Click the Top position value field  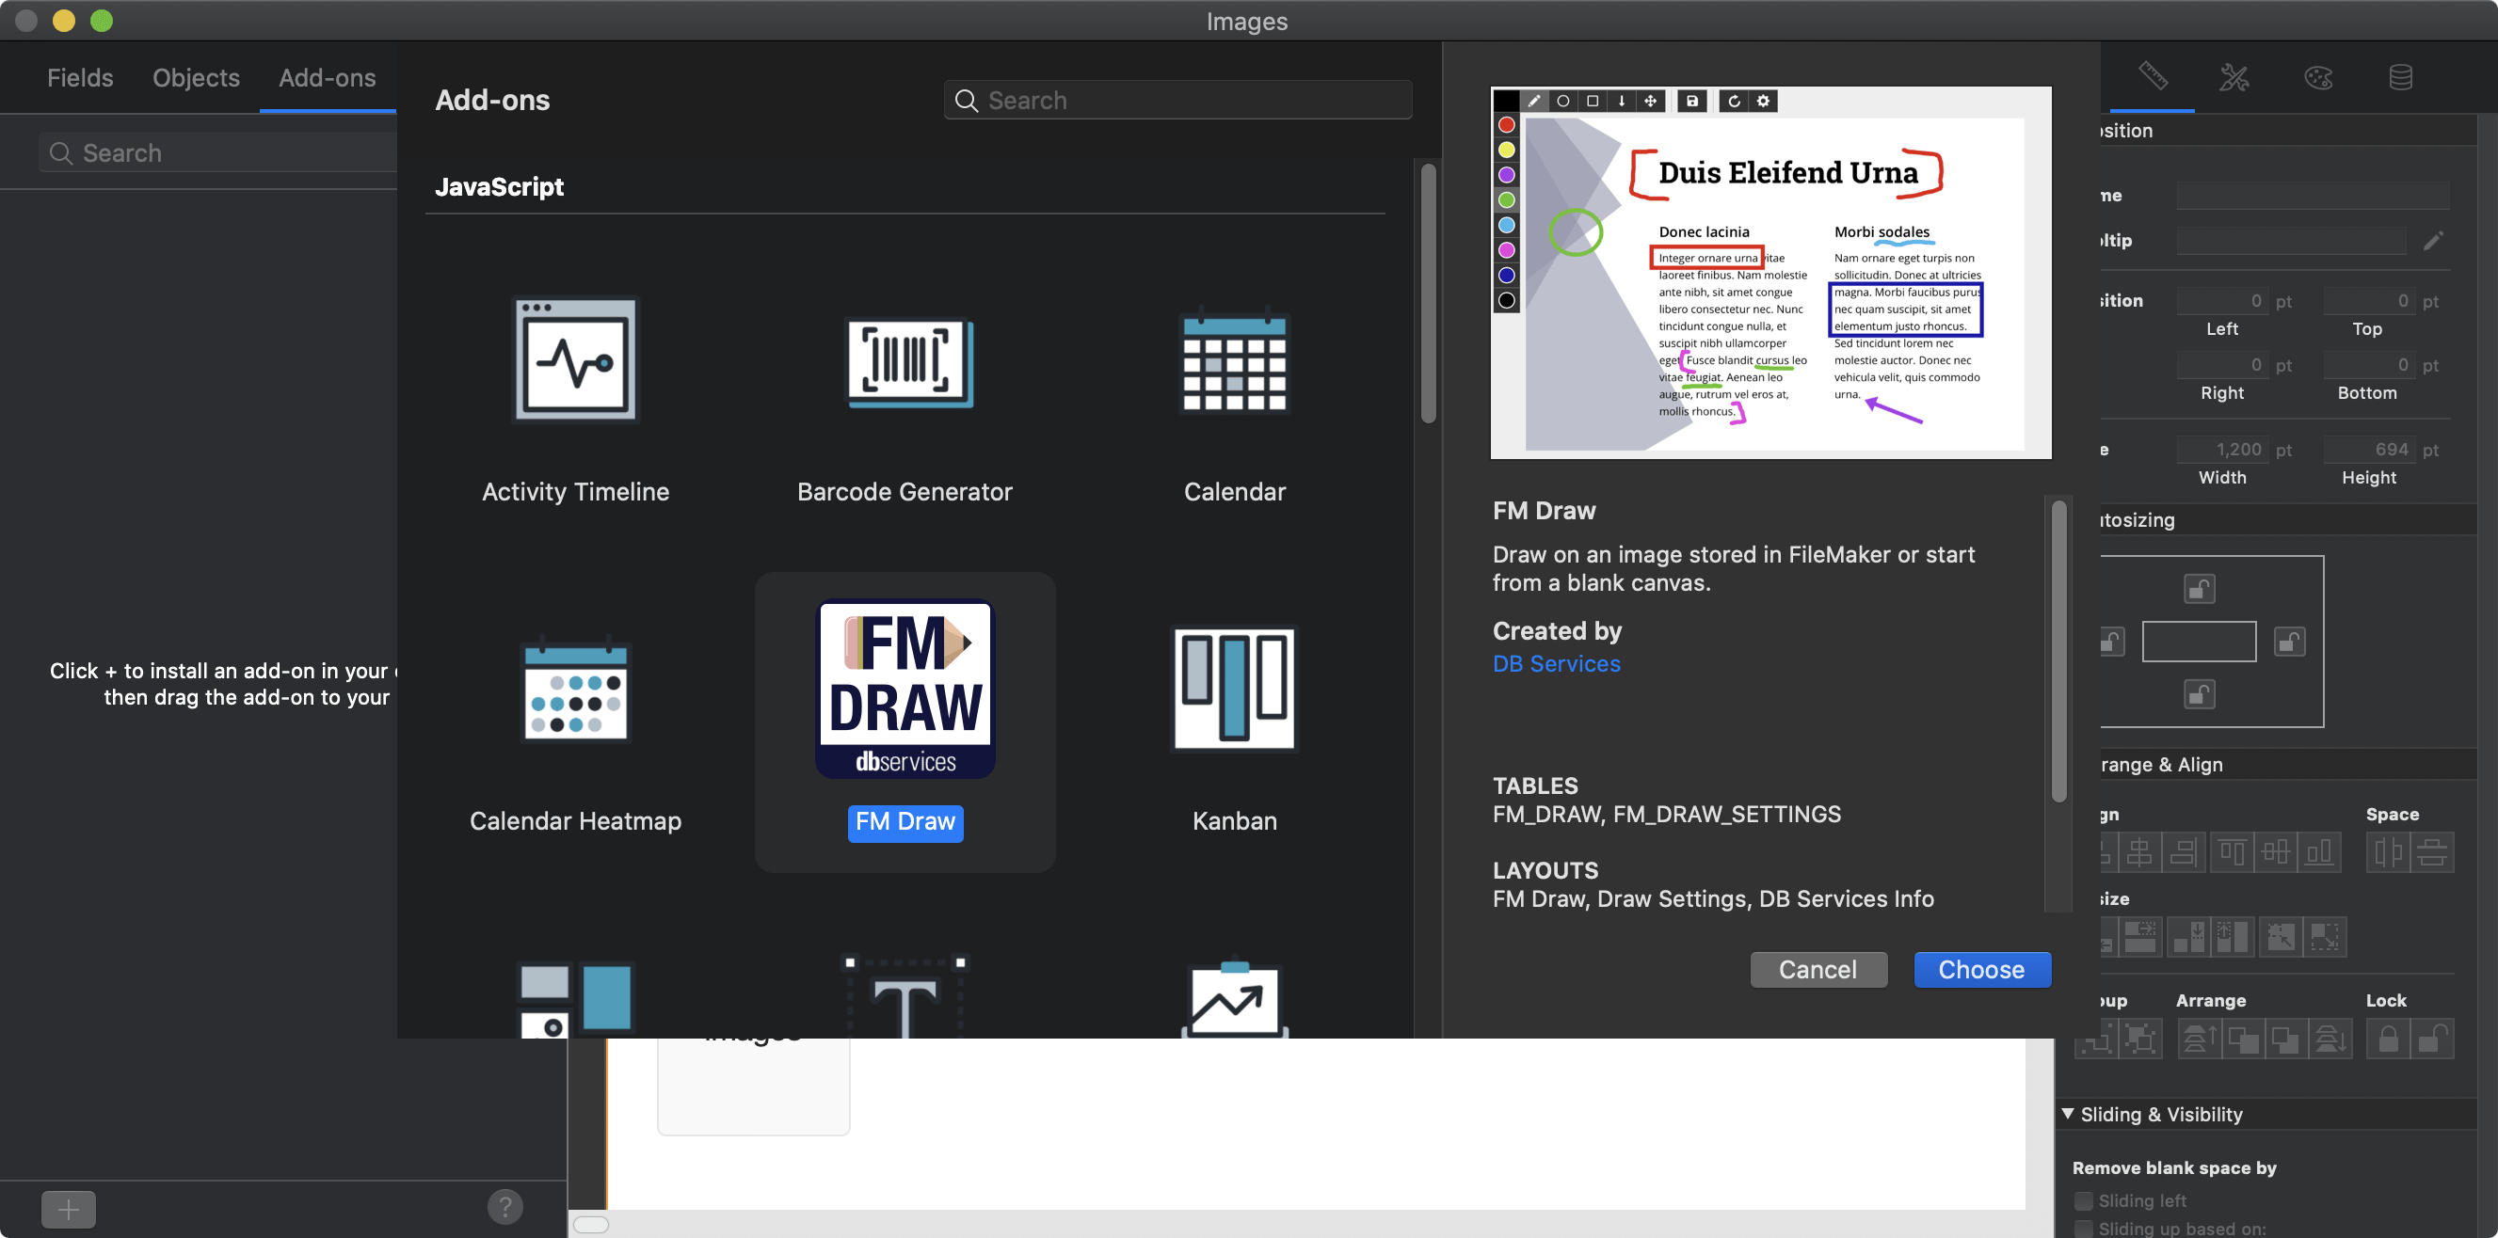pyautogui.click(x=2367, y=301)
